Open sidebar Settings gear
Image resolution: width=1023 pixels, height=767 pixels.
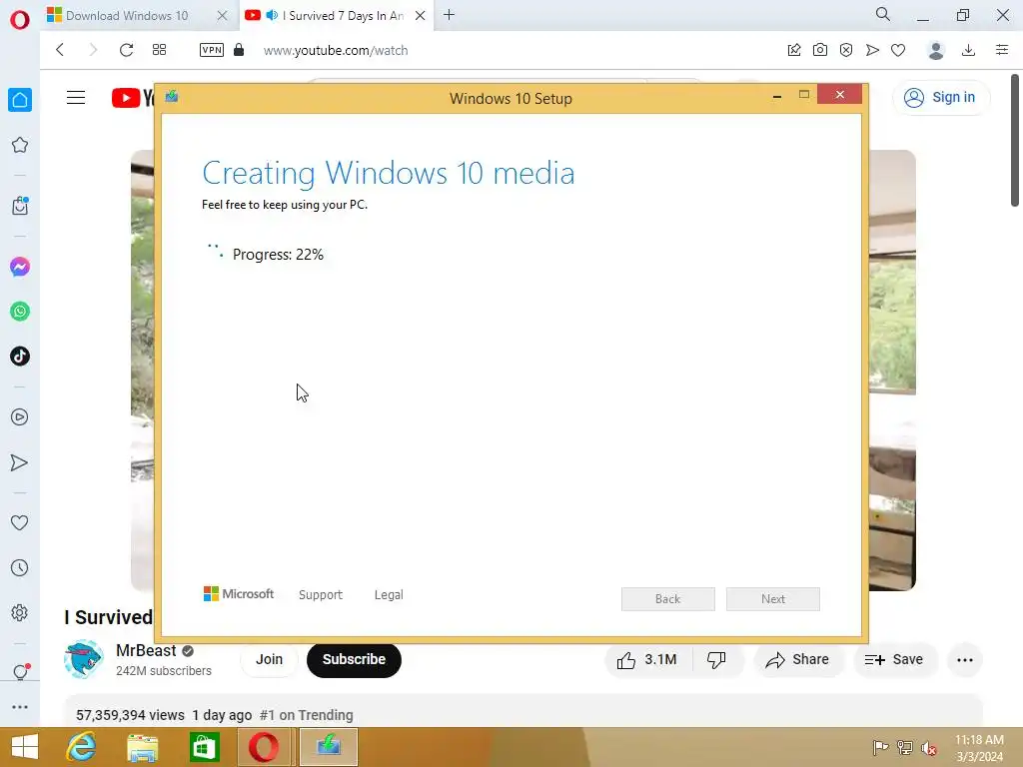pos(20,612)
